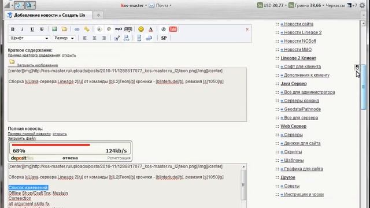Apply strikethrough formatting icon
Screen dimensions: 370x208
42,29
